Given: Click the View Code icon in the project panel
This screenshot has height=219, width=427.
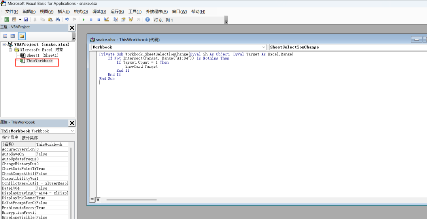Looking at the screenshot, I should (x=5, y=36).
